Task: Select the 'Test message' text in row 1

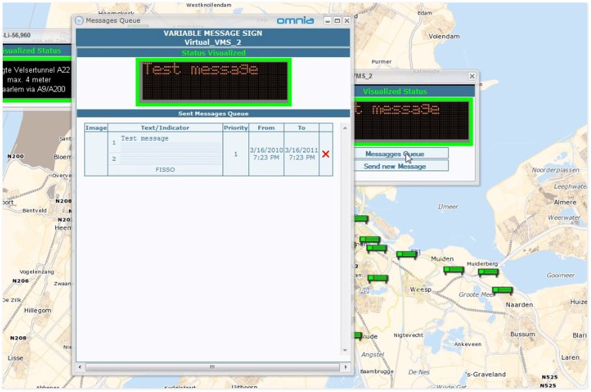Action: point(145,139)
